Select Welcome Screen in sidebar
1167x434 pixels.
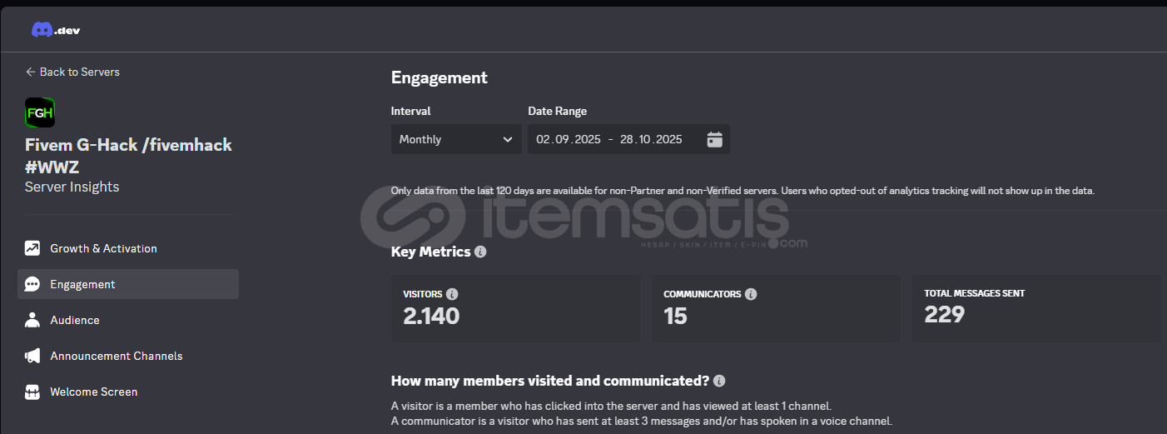click(x=93, y=392)
